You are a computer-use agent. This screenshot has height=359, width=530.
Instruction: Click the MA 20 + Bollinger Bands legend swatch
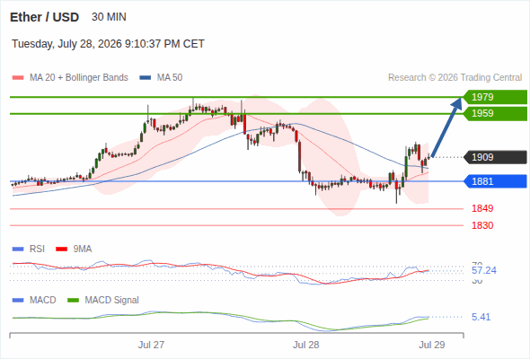18,78
